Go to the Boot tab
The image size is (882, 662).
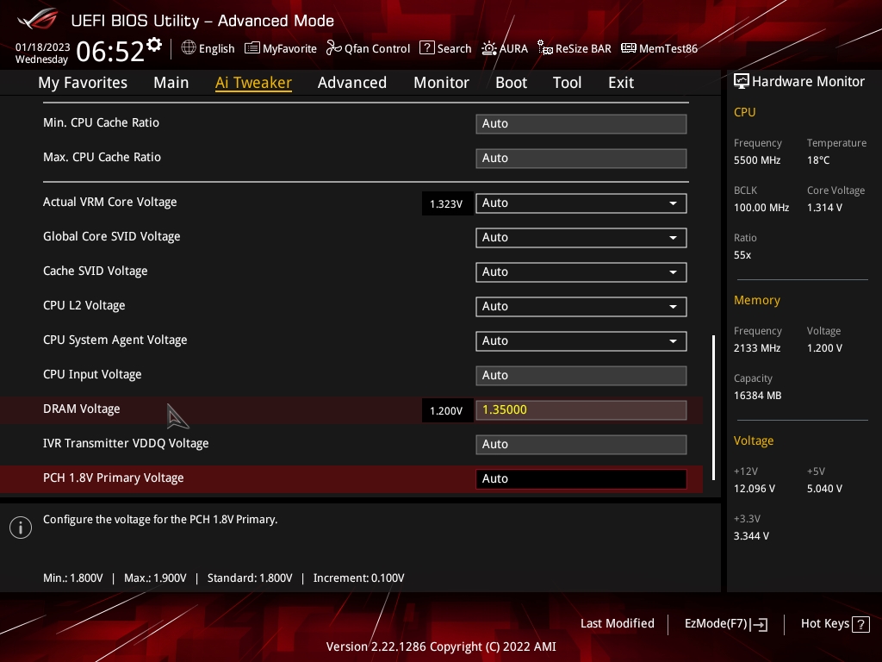pos(512,83)
